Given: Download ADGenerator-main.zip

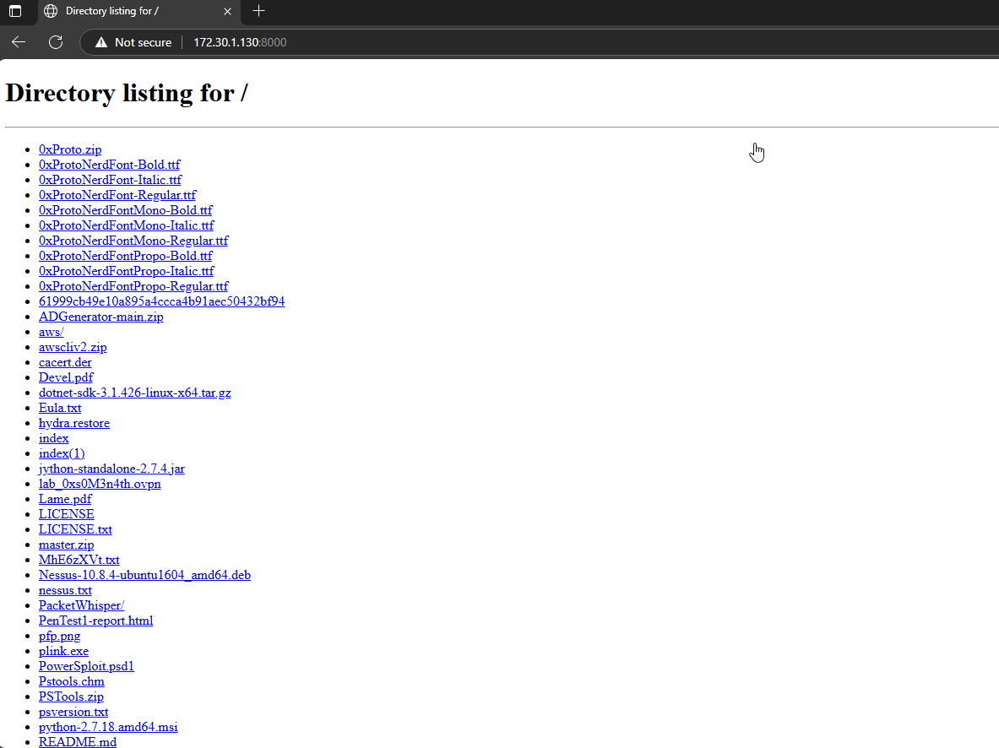Looking at the screenshot, I should click(x=100, y=317).
